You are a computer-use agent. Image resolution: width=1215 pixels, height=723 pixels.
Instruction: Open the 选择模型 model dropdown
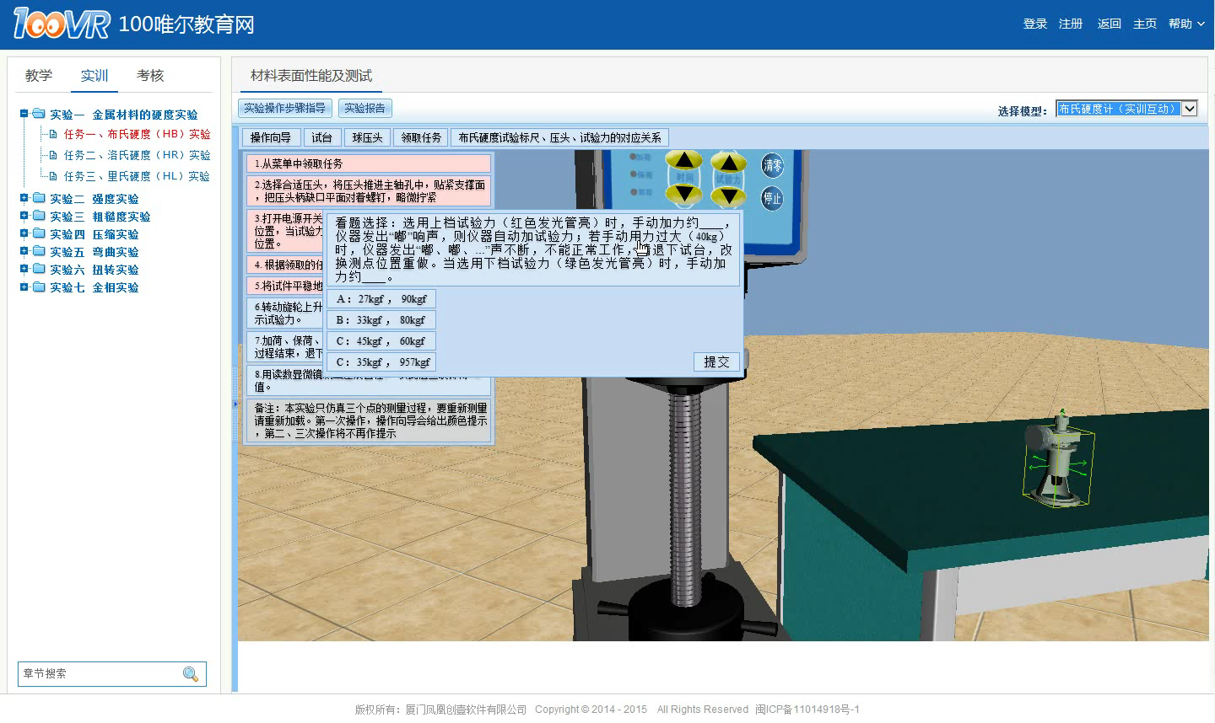point(1189,109)
